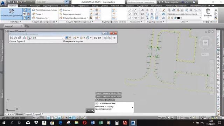Expand the grading tools toolbar chevron
Screen dimensions: 224x126
[x=114, y=38]
